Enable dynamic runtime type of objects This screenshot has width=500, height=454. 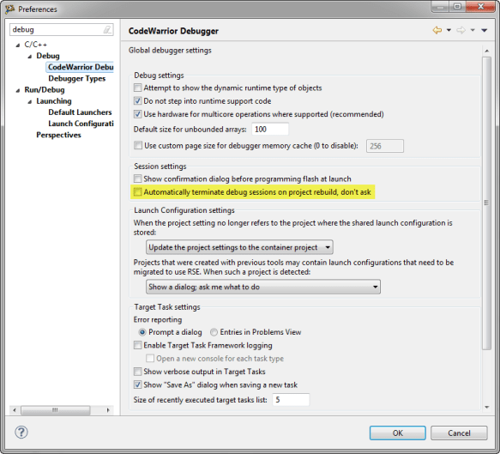click(138, 88)
